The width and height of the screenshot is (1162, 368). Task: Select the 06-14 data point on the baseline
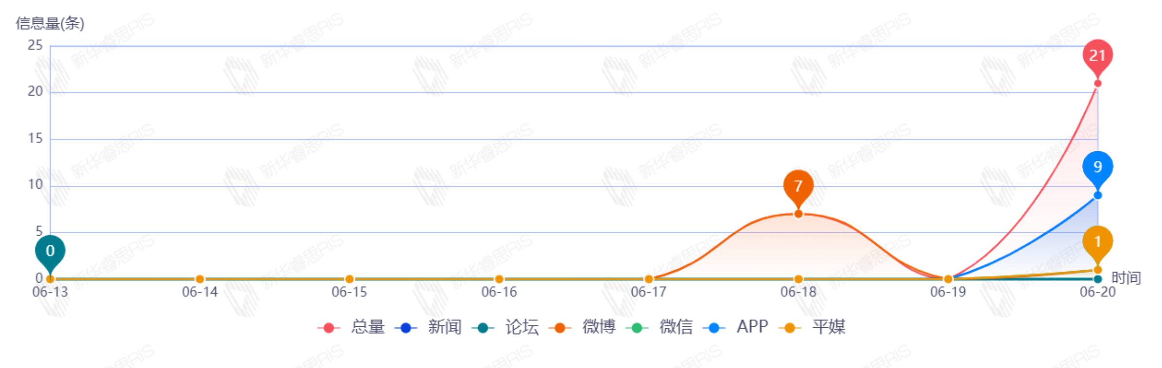click(x=200, y=279)
